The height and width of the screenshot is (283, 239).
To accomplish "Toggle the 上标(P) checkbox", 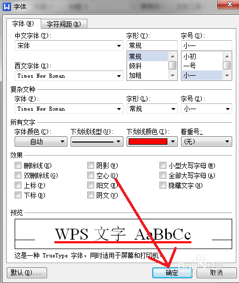I will [18, 185].
